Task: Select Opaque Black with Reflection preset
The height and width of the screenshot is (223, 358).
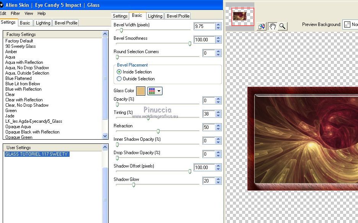Action: point(33,132)
